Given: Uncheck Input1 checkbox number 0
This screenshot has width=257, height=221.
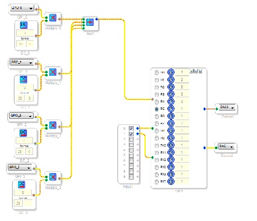Looking at the screenshot, I should click(x=131, y=129).
